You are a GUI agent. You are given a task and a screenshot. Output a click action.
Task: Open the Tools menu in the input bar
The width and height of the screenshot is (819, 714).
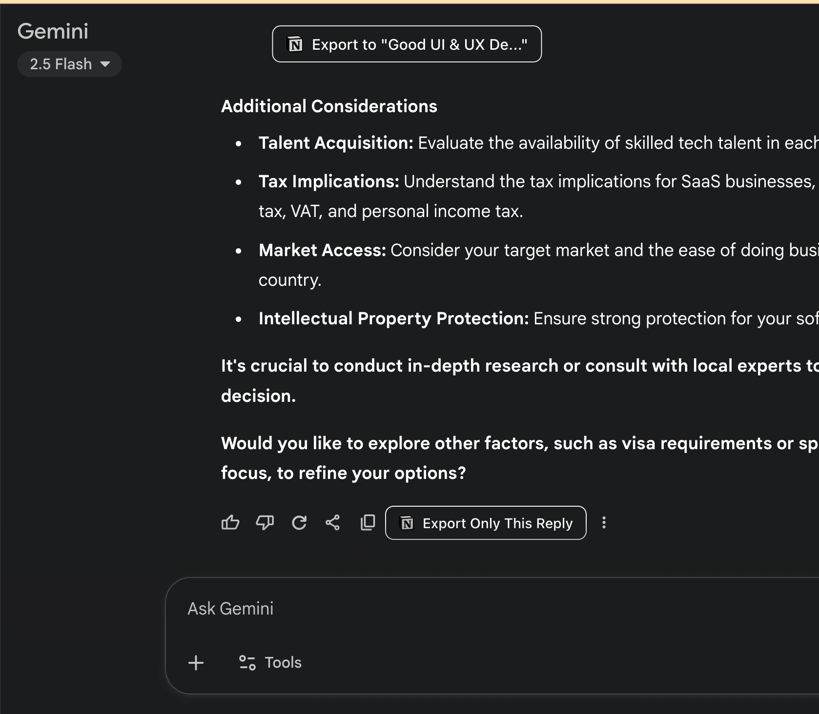(x=269, y=662)
